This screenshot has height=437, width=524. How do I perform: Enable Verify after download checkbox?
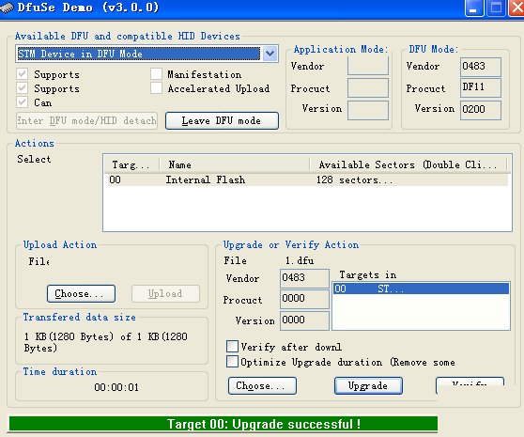(232, 347)
